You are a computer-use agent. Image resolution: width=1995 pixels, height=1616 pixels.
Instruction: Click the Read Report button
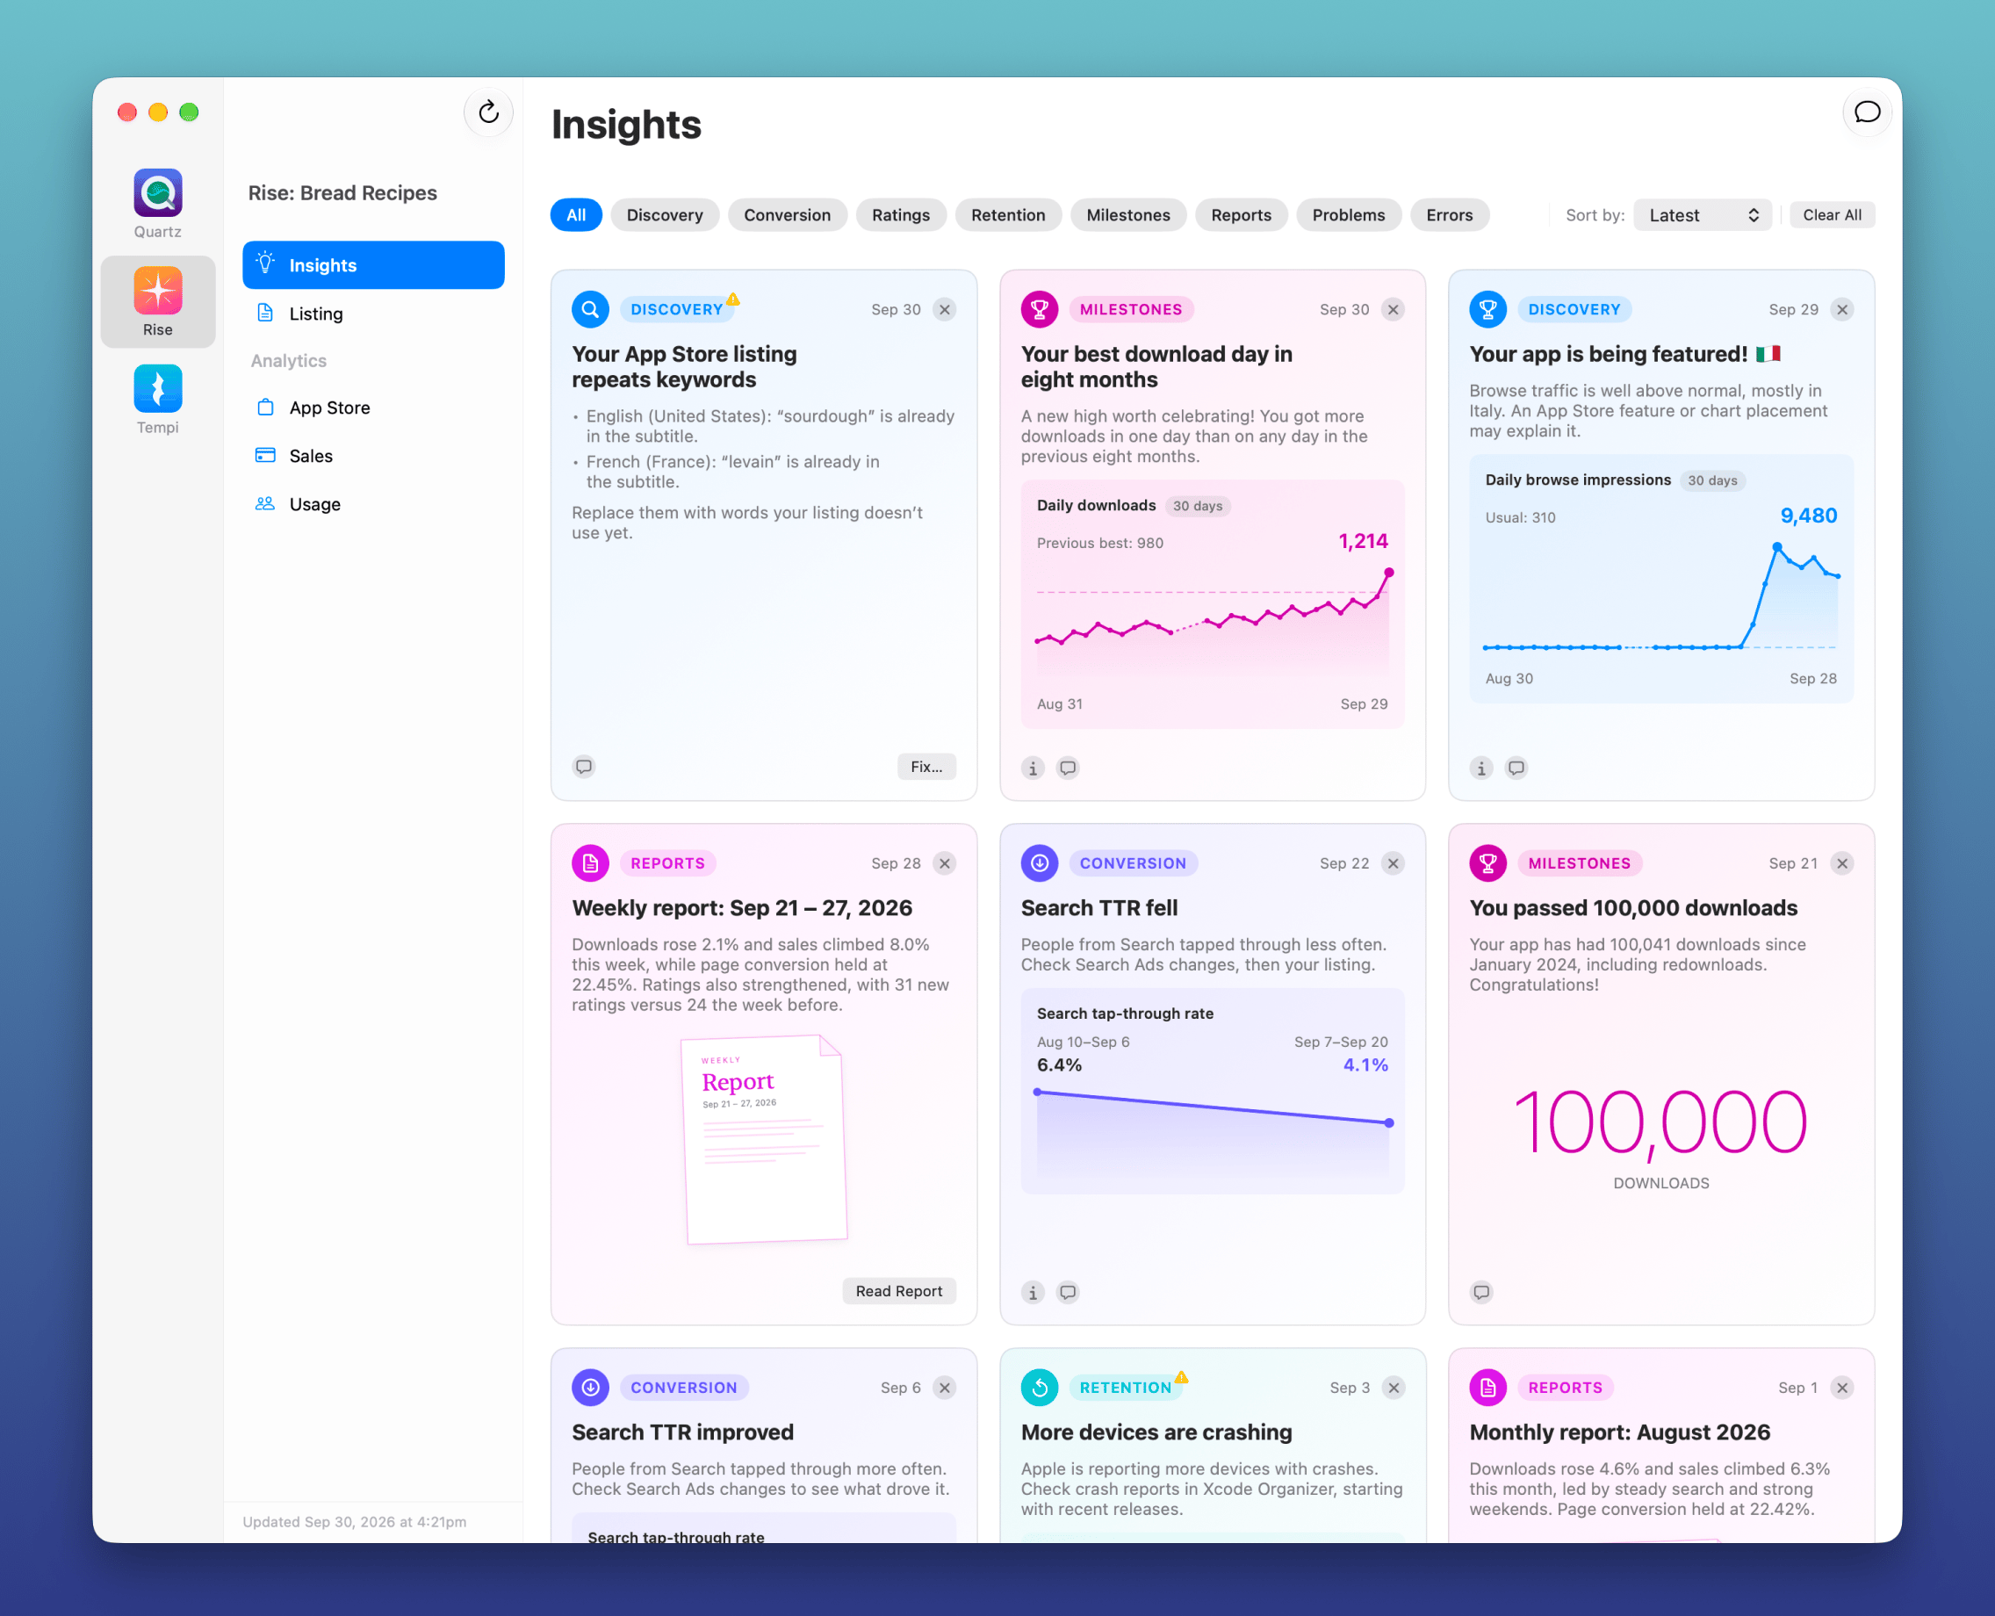899,1291
